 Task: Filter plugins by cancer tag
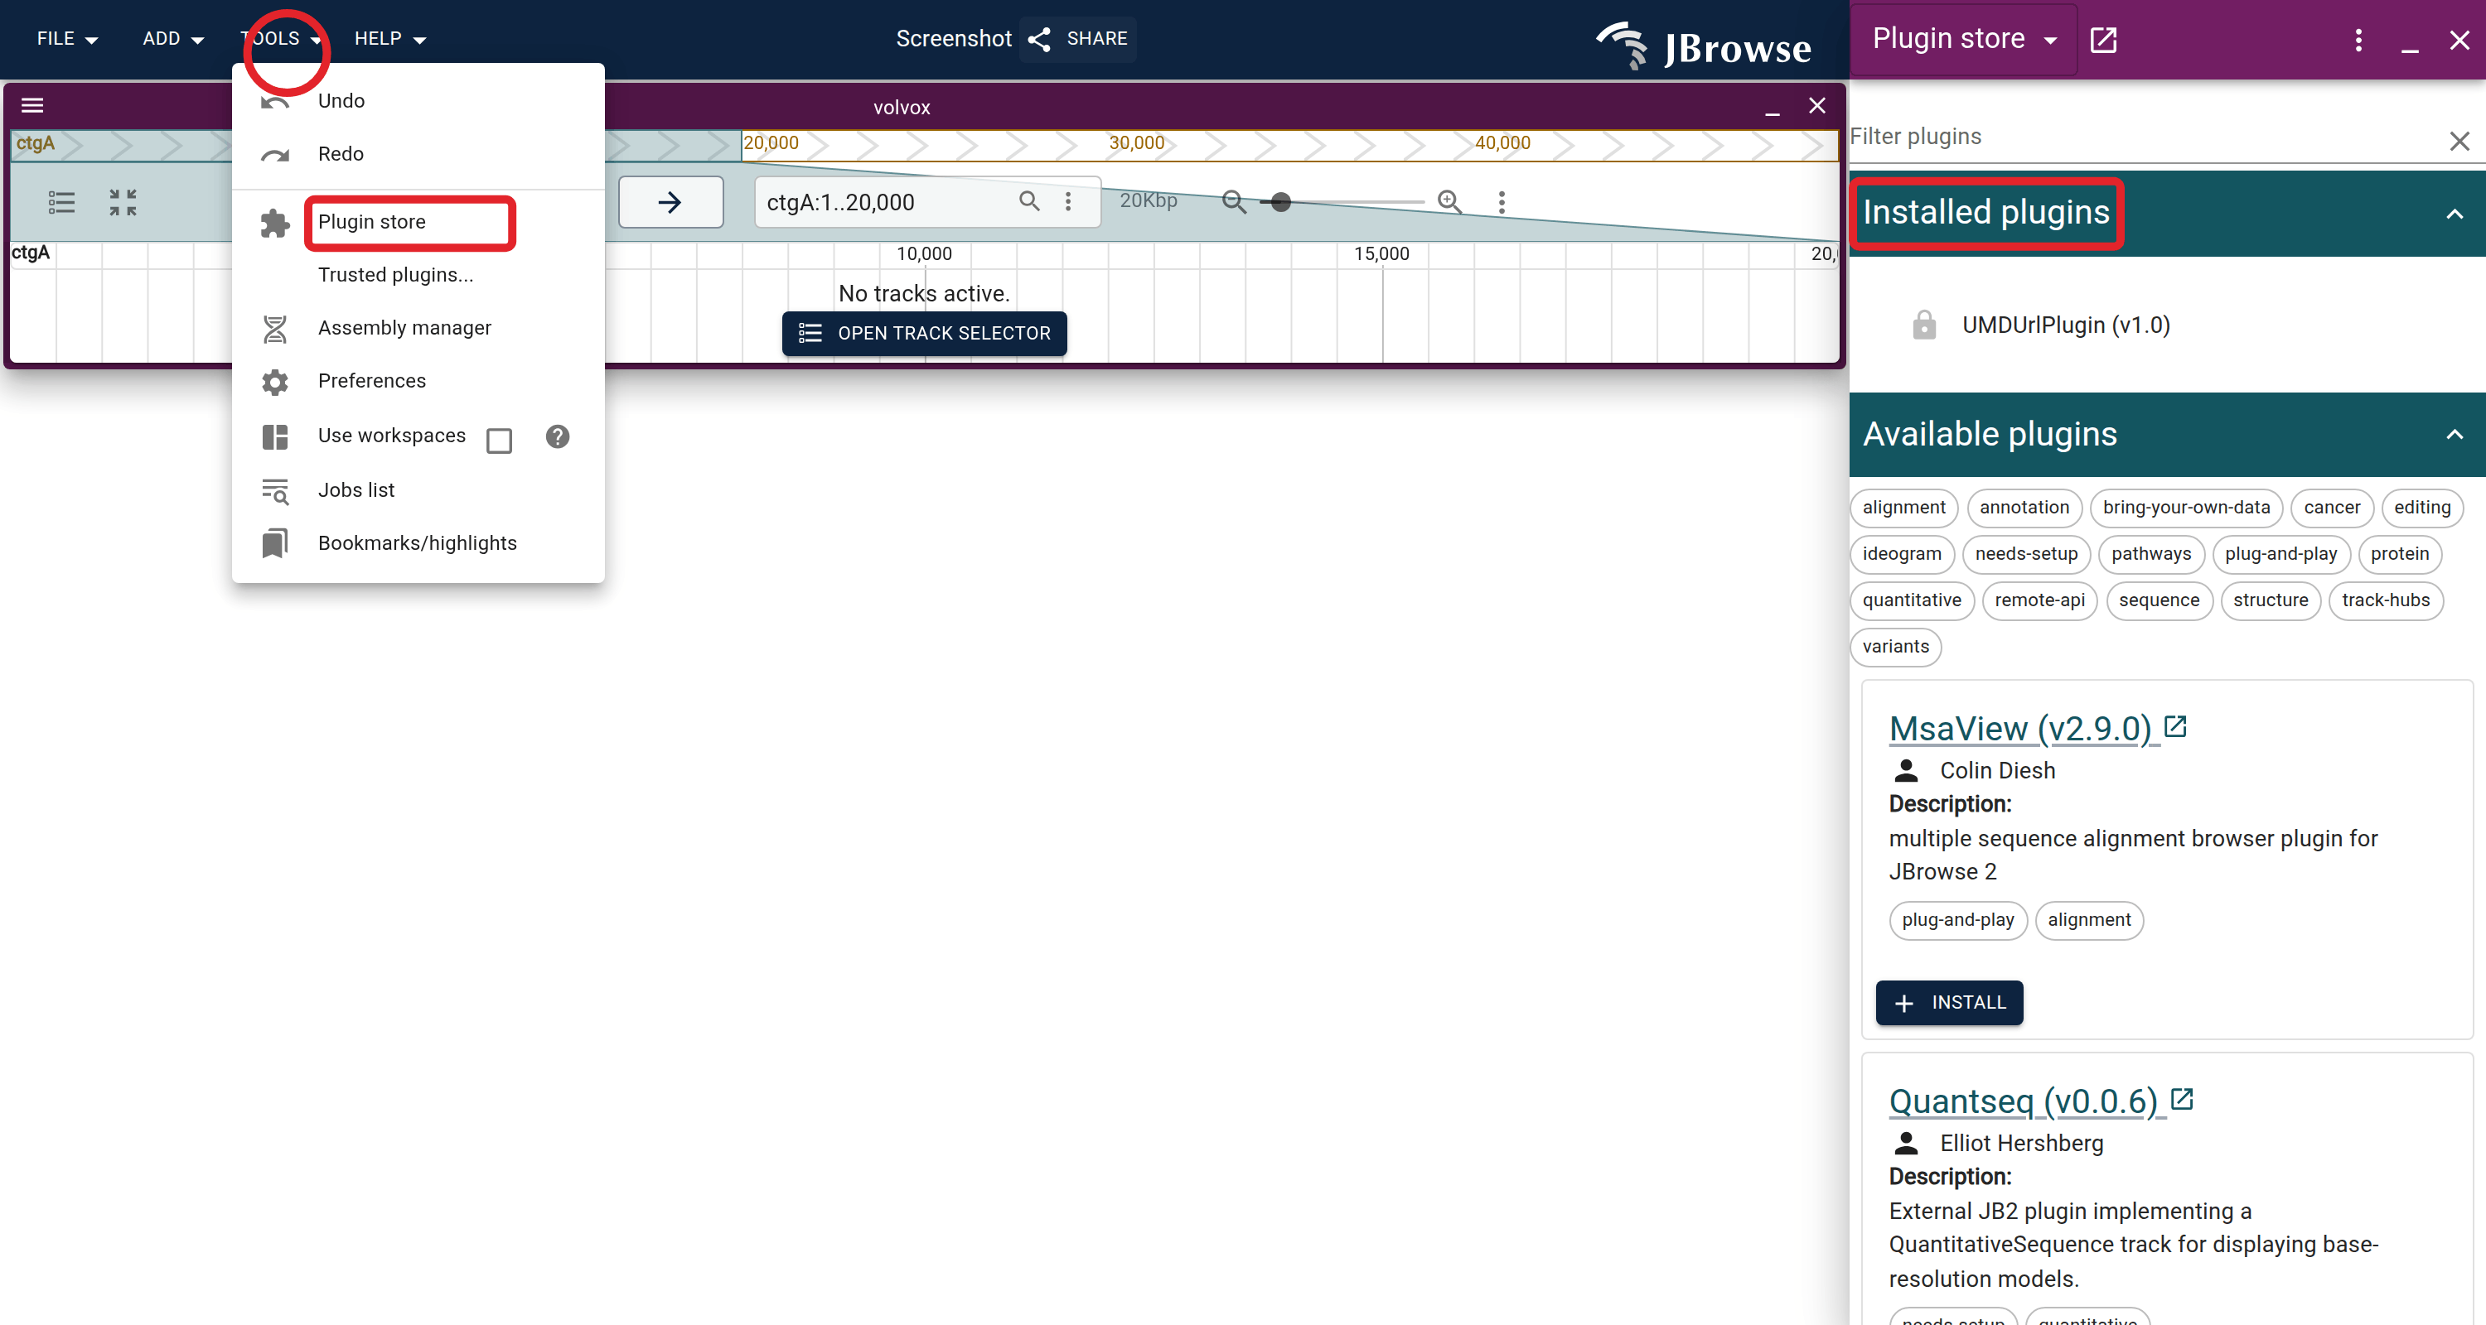pyautogui.click(x=2332, y=508)
